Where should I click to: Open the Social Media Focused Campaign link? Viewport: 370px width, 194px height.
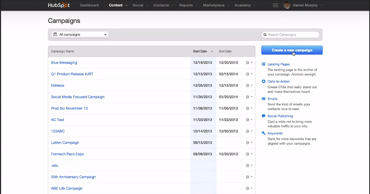[78, 97]
